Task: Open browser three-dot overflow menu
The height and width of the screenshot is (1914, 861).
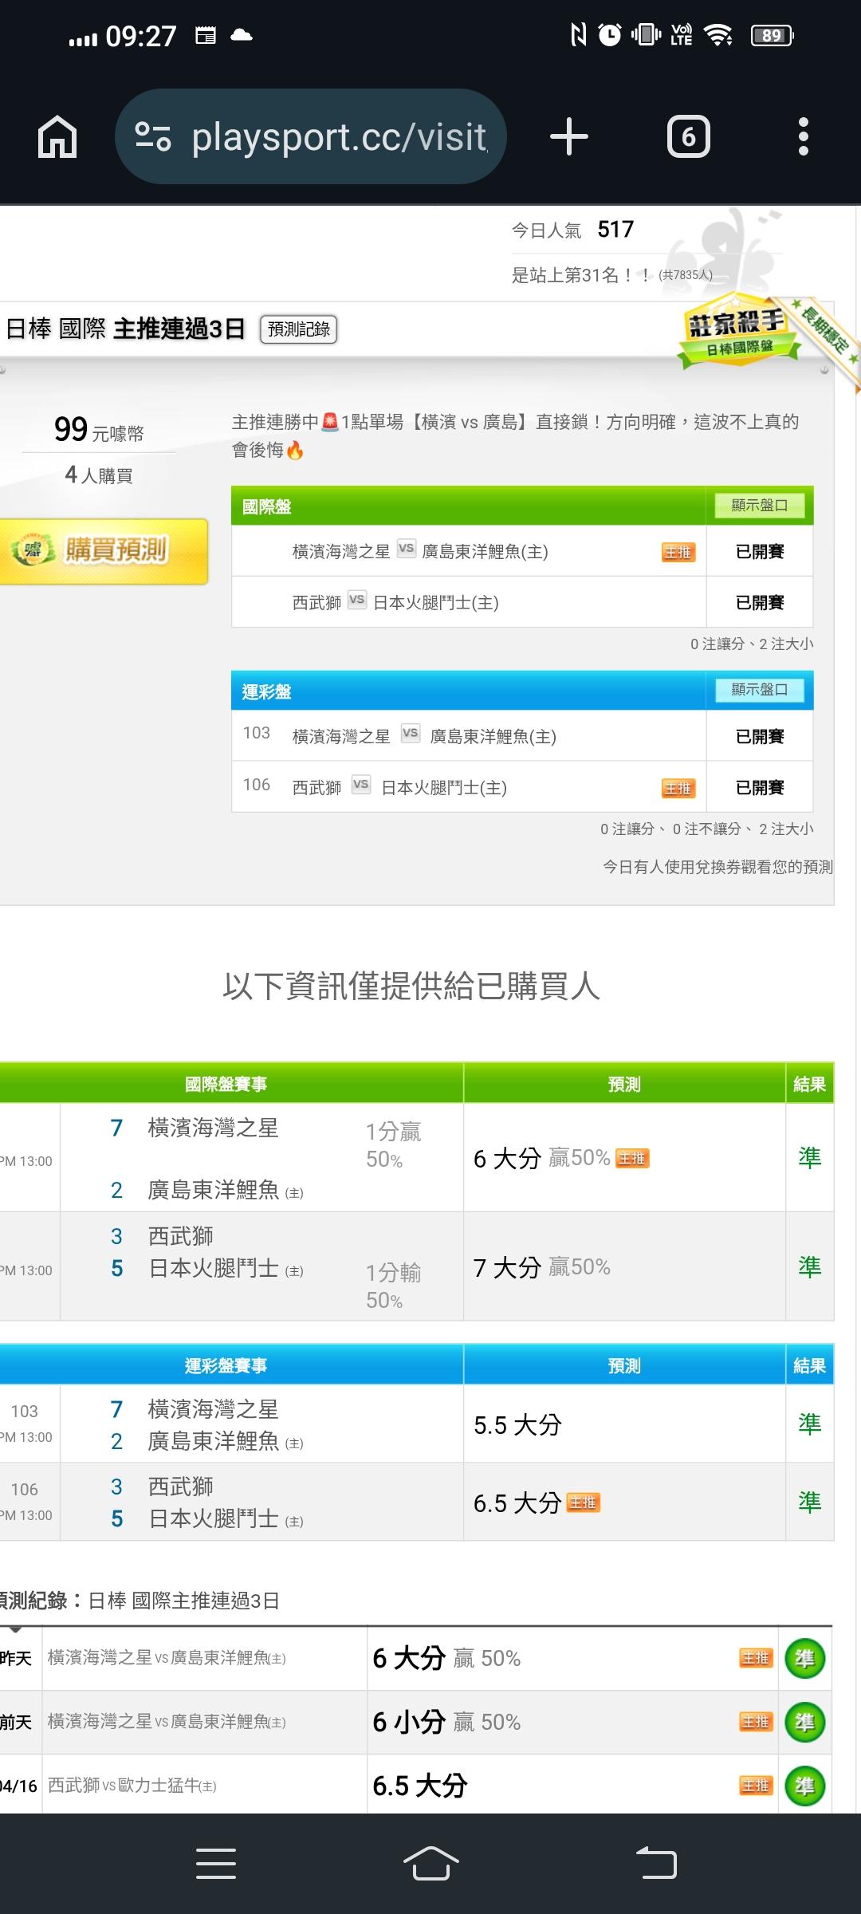Action: (804, 136)
